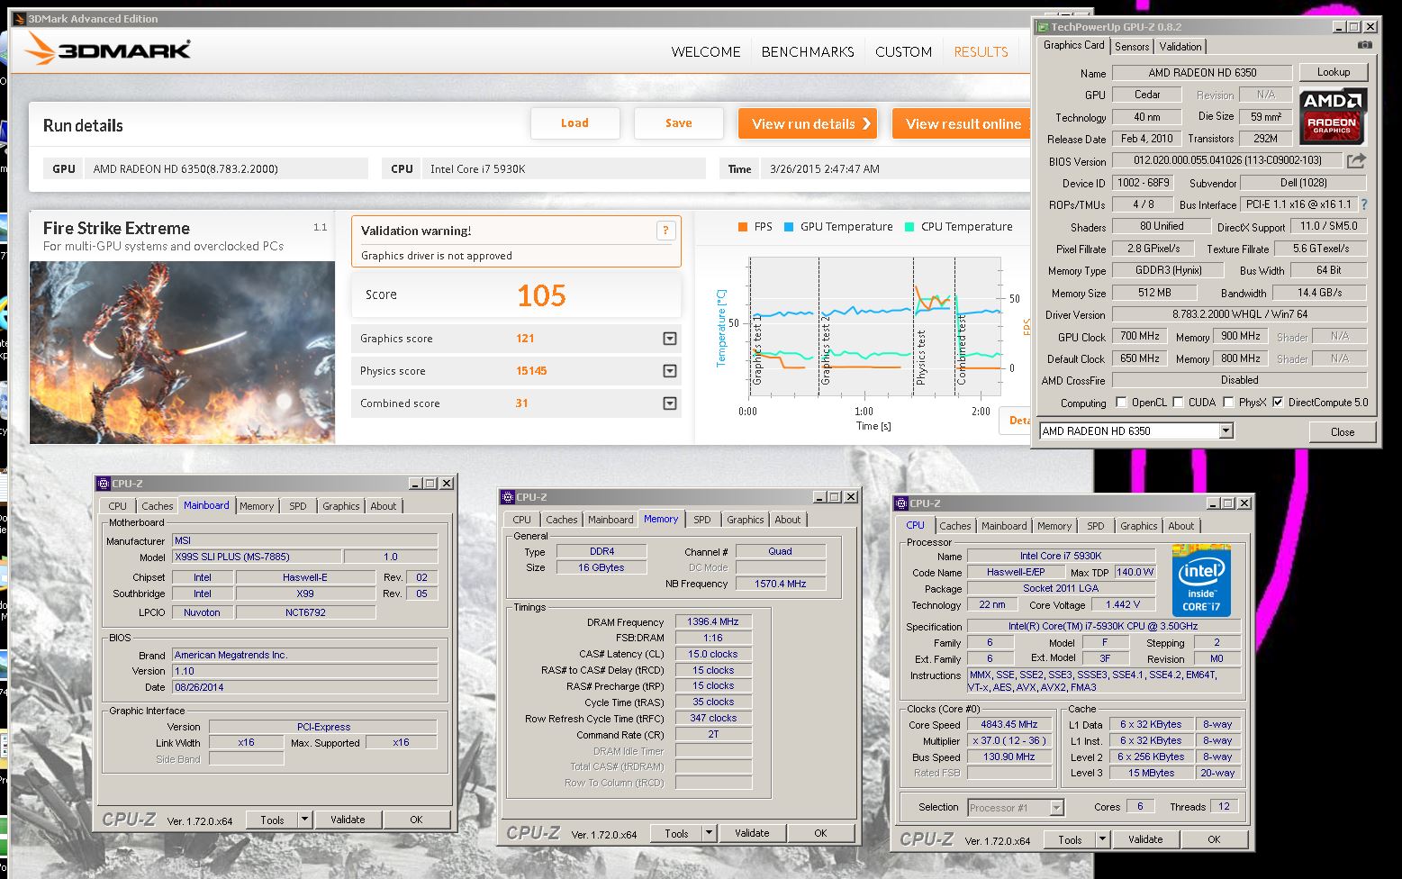Viewport: 1402px width, 879px height.
Task: Click the GPU name field AMD RADEON HD 6350
Action: [x=1202, y=73]
